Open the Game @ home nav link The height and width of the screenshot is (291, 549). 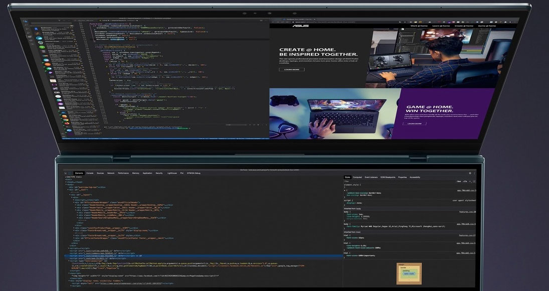tap(487, 26)
